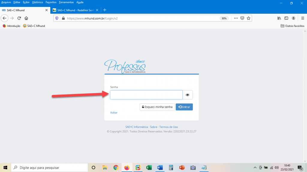307x172 pixels.
Task: Click the padlock site info icon
Action: click(63, 18)
